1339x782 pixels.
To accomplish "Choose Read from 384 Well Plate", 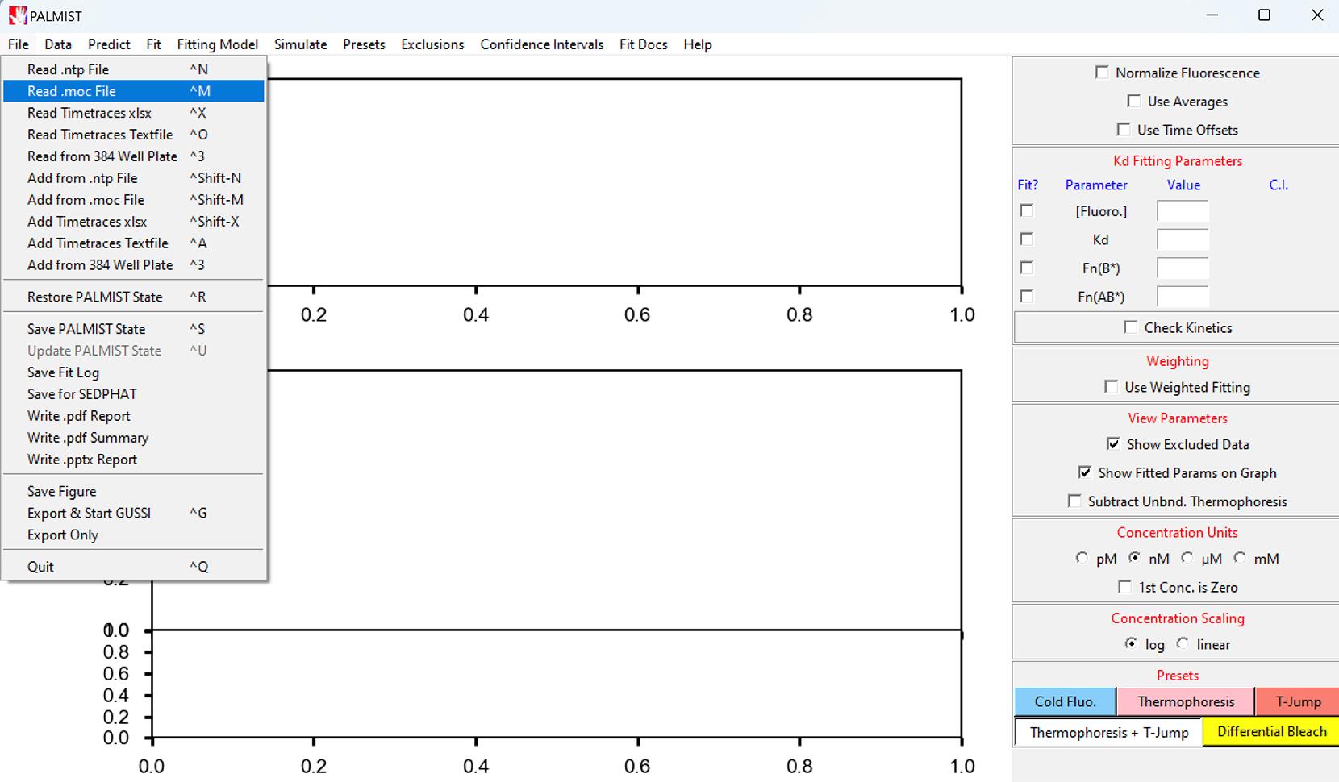I will tap(133, 156).
